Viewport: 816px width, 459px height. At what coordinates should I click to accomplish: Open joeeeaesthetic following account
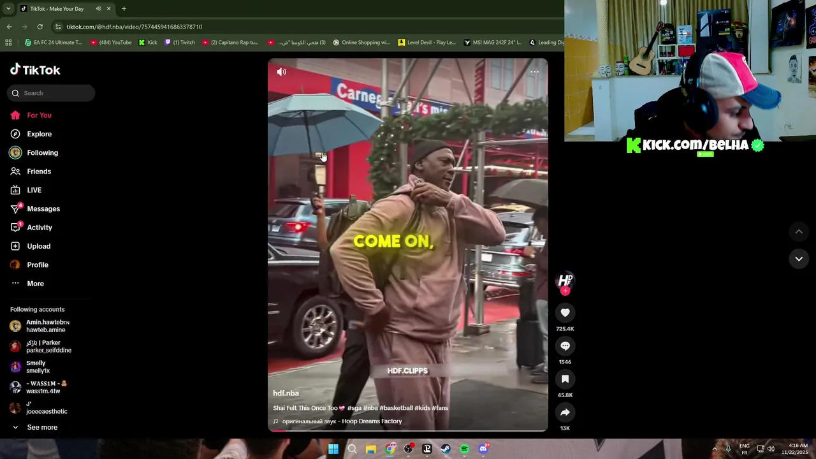point(39,407)
